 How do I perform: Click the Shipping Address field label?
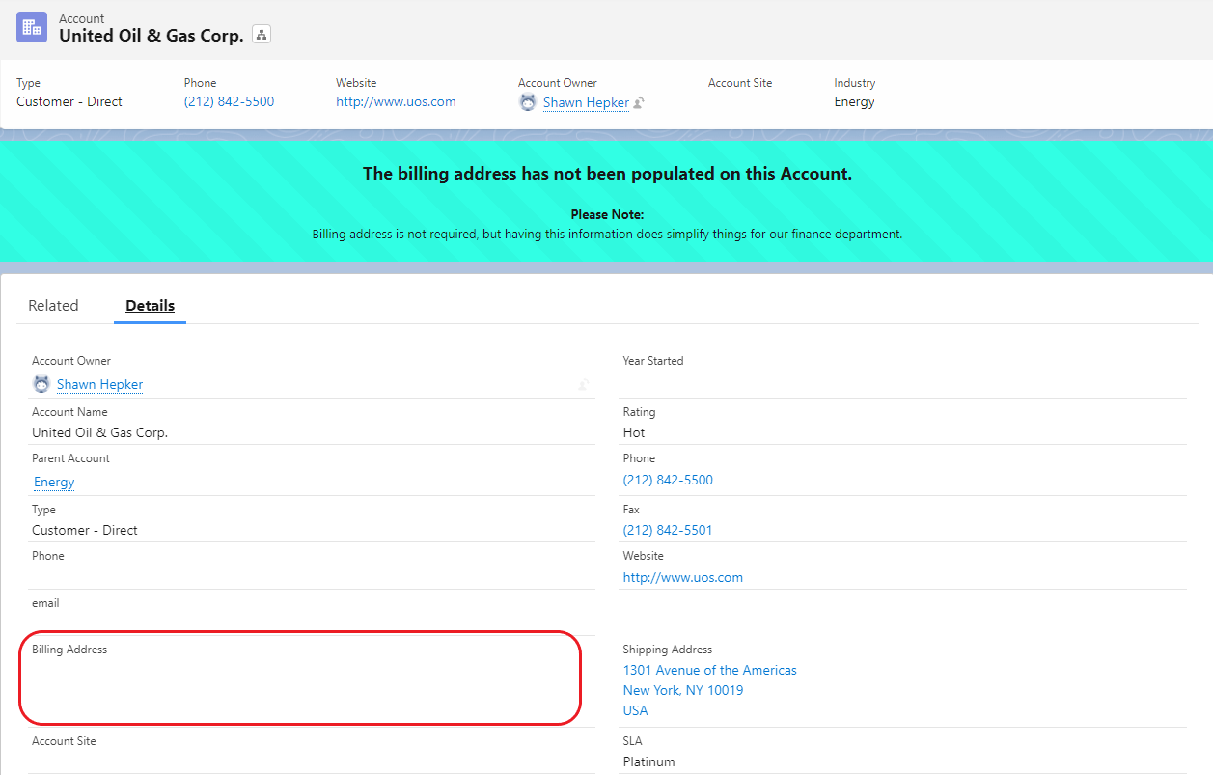pos(668,650)
